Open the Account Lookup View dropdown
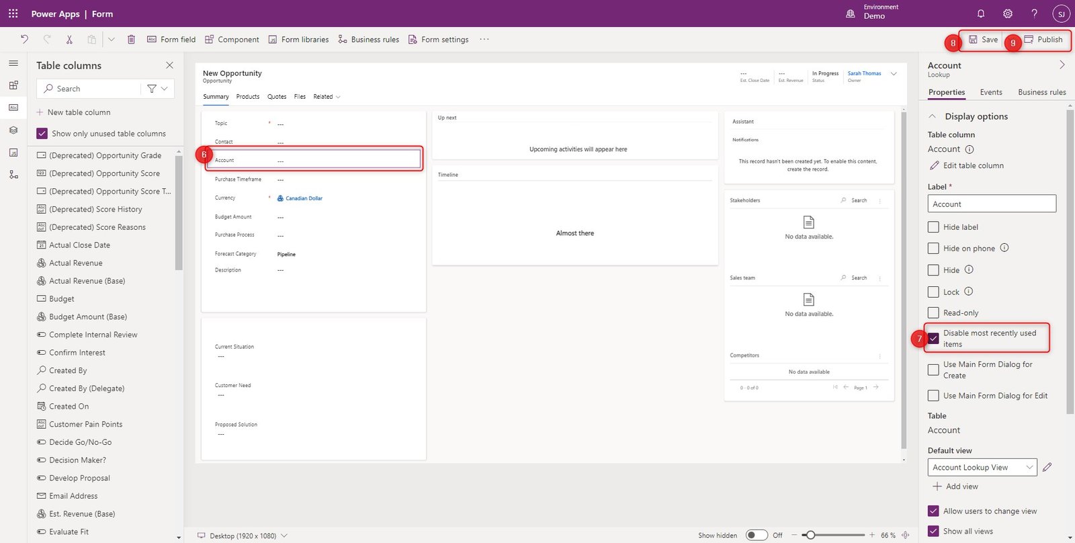This screenshot has height=543, width=1075. (x=982, y=467)
